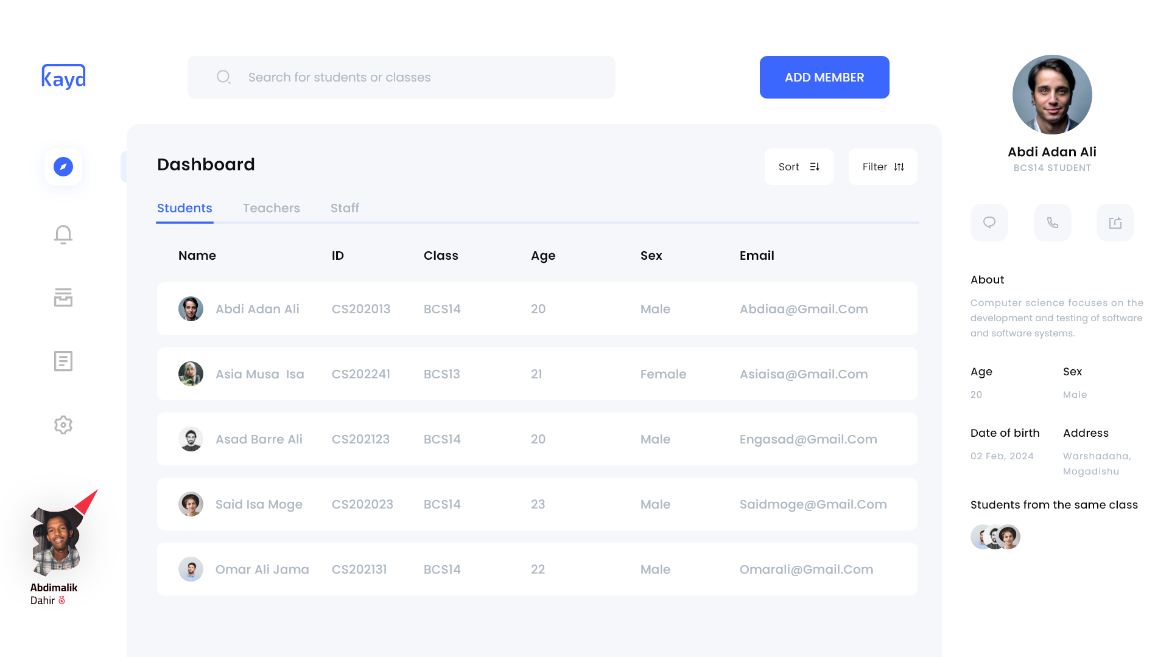Click the ADD MEMBER button
The width and height of the screenshot is (1169, 657).
(x=824, y=77)
